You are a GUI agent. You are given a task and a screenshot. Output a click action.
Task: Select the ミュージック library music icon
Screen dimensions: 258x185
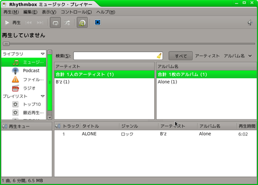[16, 63]
